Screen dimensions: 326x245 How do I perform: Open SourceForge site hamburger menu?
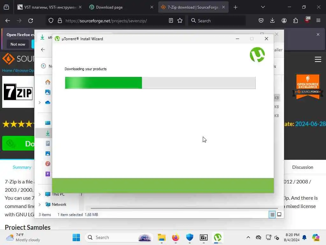tap(318, 60)
